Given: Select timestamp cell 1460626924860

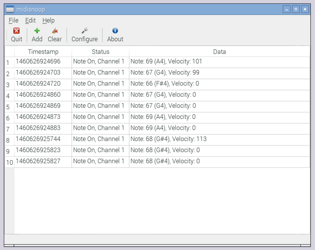Looking at the screenshot, I should [x=43, y=96].
